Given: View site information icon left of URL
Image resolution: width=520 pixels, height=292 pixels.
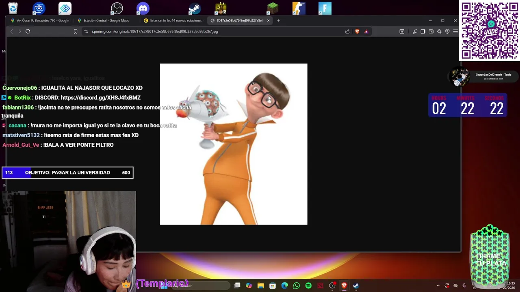Looking at the screenshot, I should point(86,31).
